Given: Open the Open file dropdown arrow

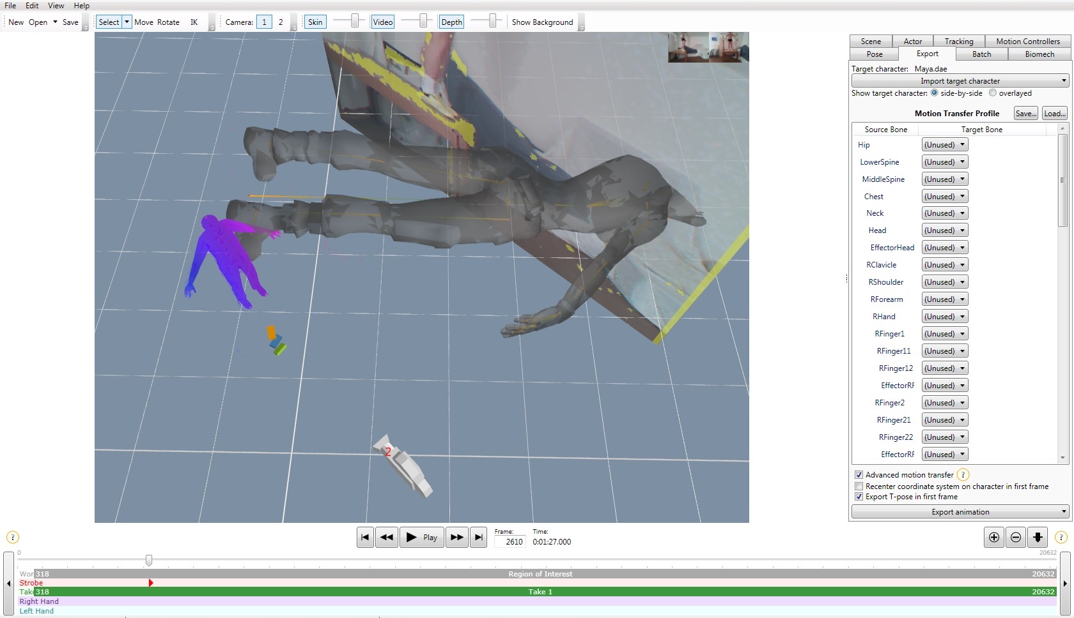Looking at the screenshot, I should (x=55, y=22).
